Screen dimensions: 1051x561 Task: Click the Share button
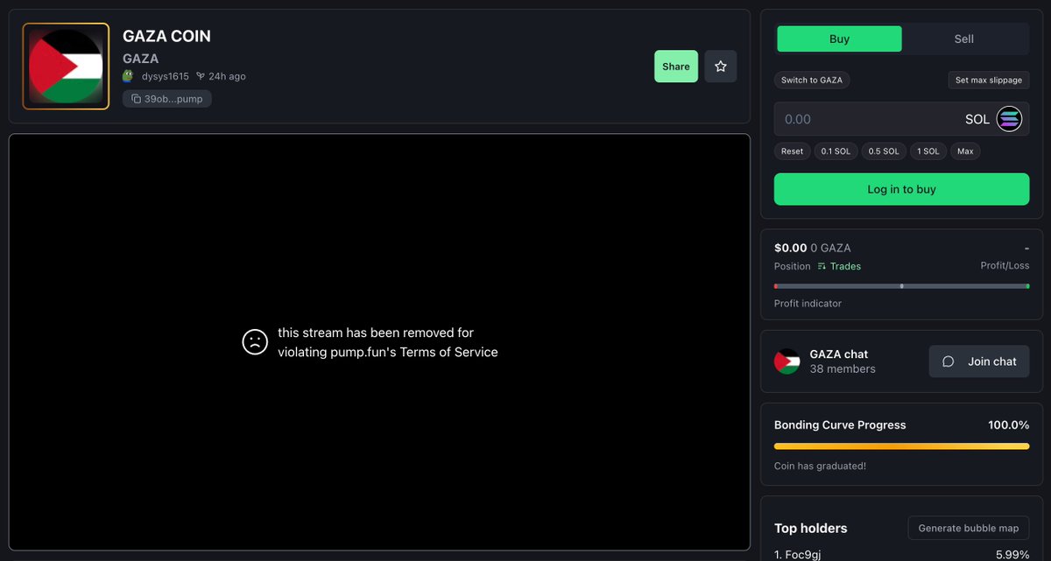click(676, 67)
